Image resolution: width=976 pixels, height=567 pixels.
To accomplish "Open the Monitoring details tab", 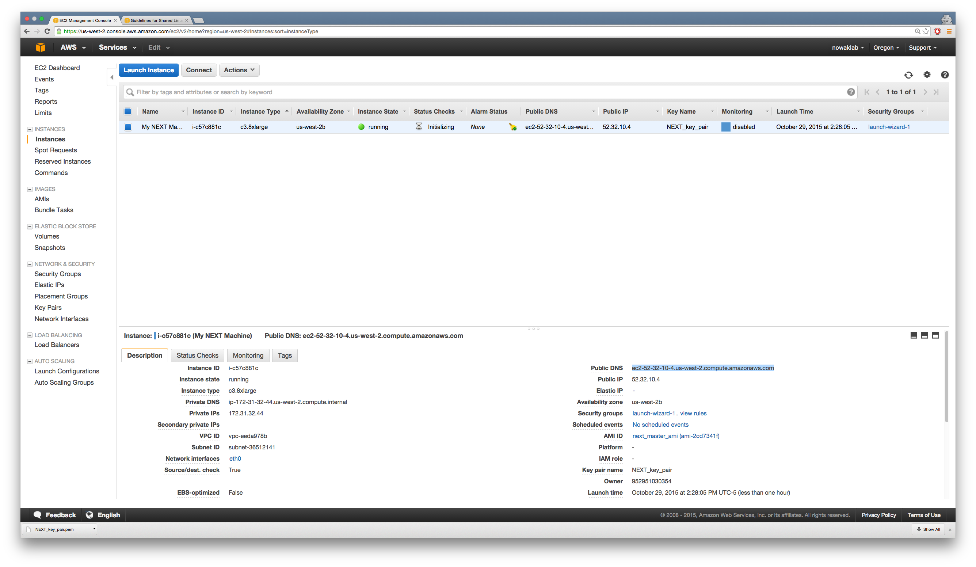I will pyautogui.click(x=248, y=355).
